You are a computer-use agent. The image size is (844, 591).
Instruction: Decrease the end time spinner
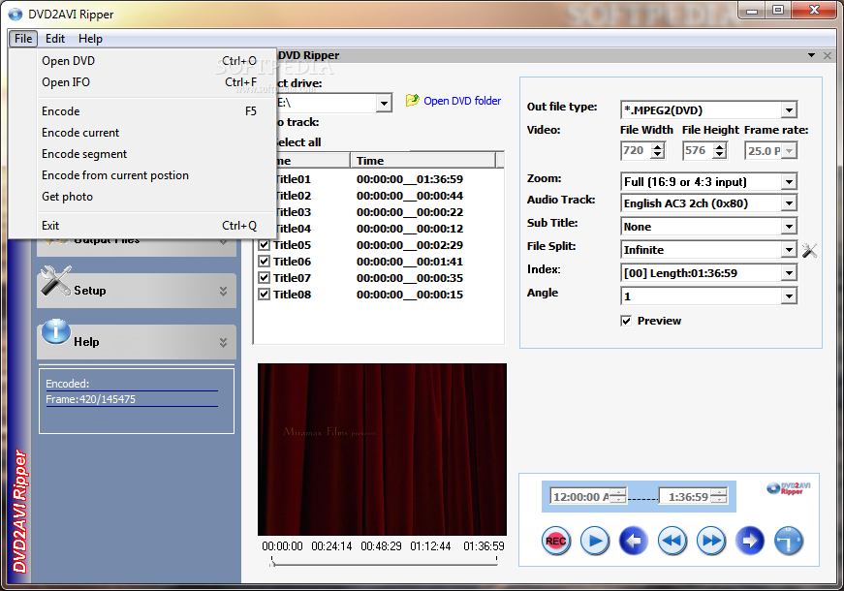pyautogui.click(x=719, y=500)
